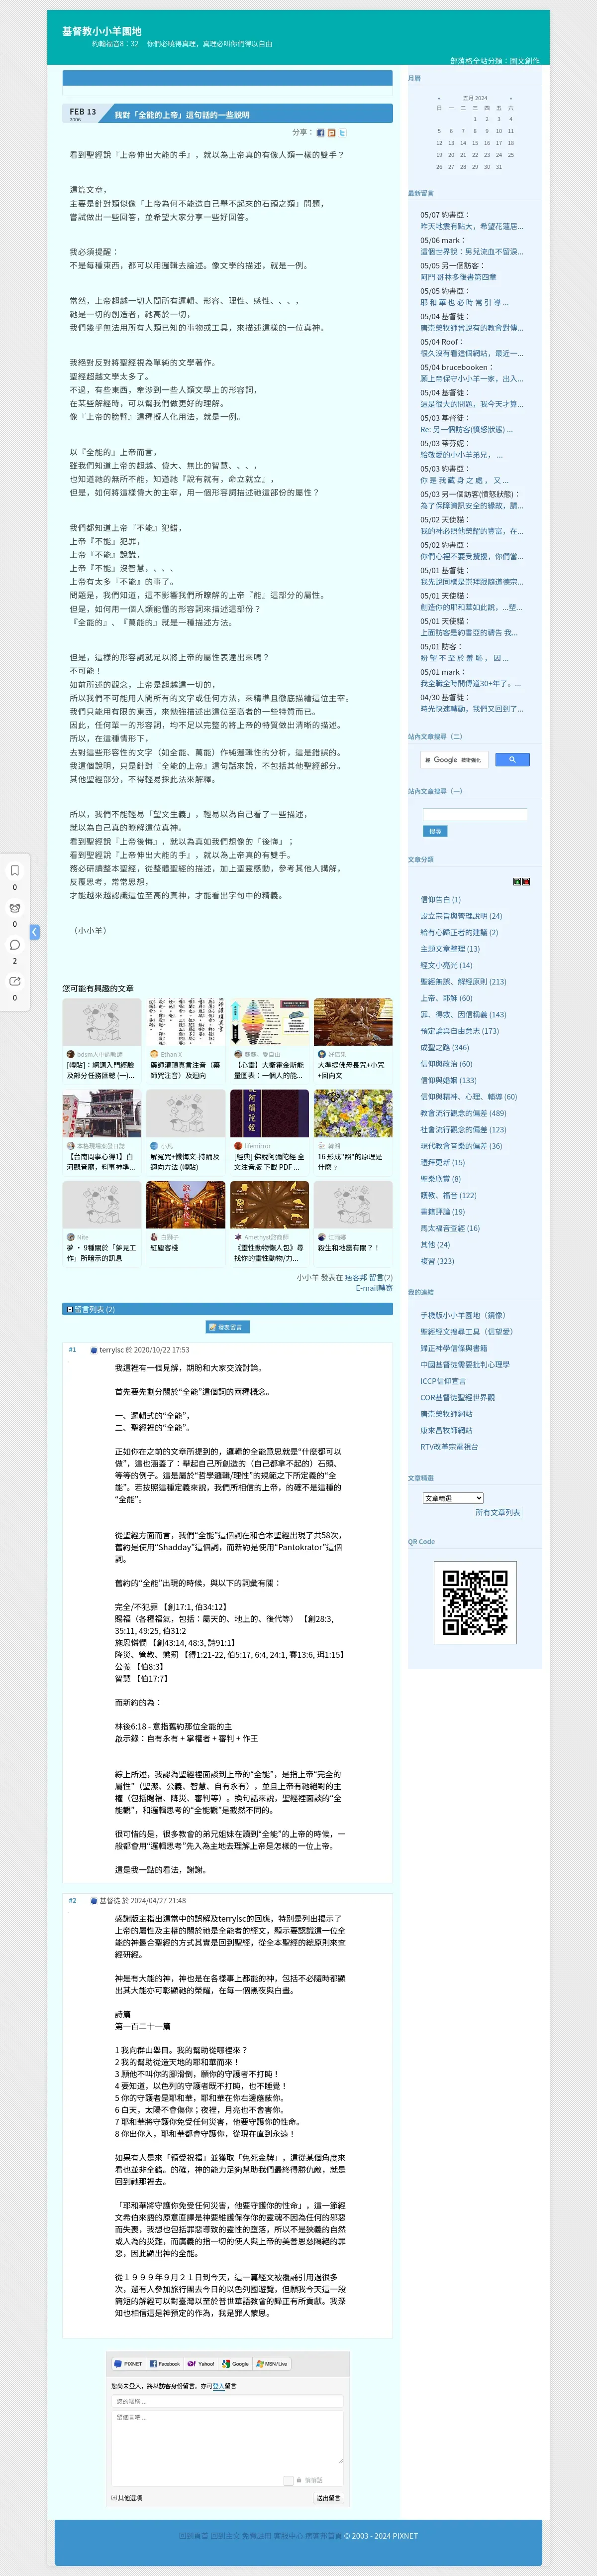The height and width of the screenshot is (2576, 597).
Task: Open the RTV改革宗電視台 link
Action: click(x=449, y=1446)
